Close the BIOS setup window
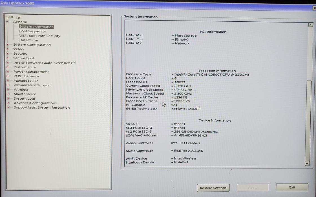Viewport: 316px width, 197px height. (x=314, y=8)
